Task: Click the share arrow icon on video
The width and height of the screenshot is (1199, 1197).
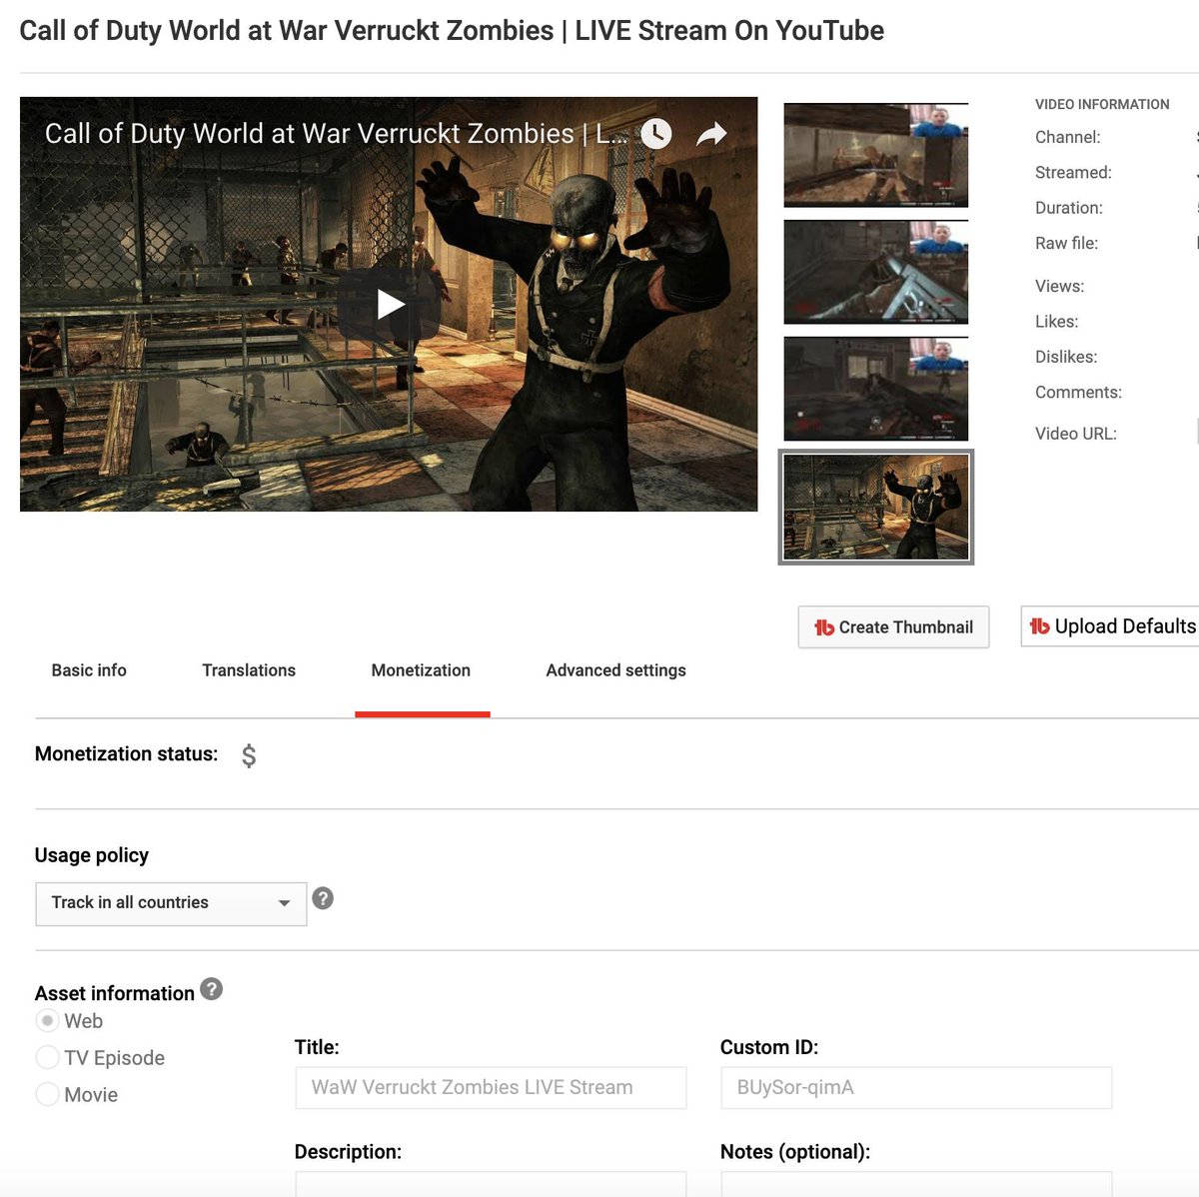Action: [x=711, y=134]
